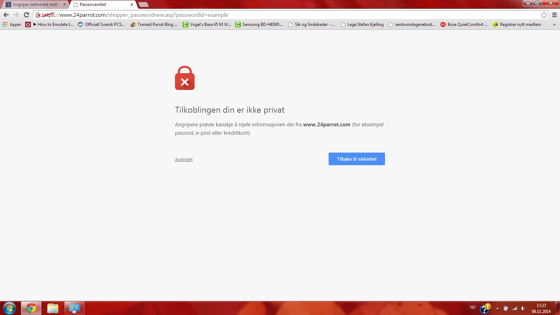Image resolution: width=560 pixels, height=315 pixels.
Task: Open the Samsung BD-H6500 bookmark
Action: (259, 24)
